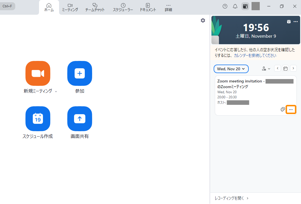Click the 20:00 - 20:30 meeting time text
301x204 pixels.
227,97
